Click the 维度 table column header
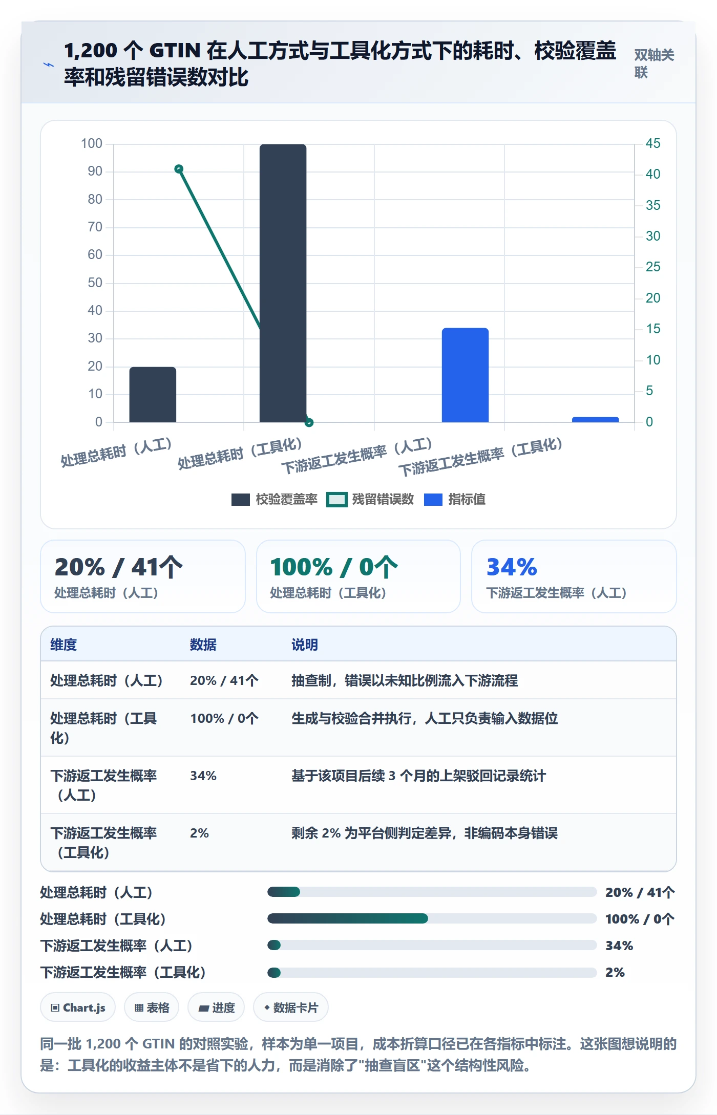The width and height of the screenshot is (717, 1115). pyautogui.click(x=64, y=645)
